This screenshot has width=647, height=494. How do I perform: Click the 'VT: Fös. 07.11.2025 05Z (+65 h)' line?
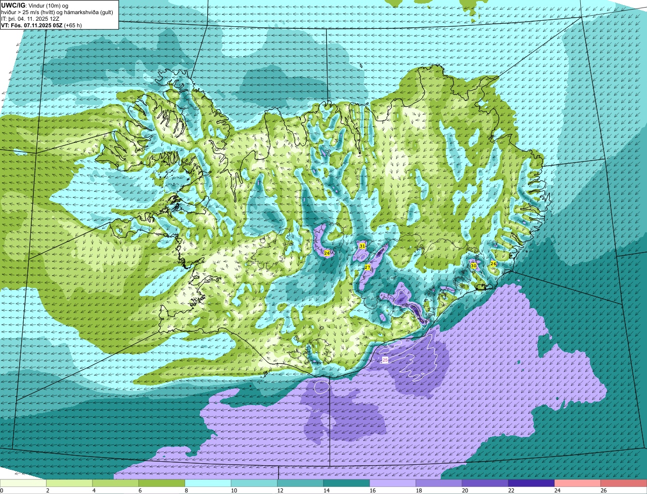point(41,25)
